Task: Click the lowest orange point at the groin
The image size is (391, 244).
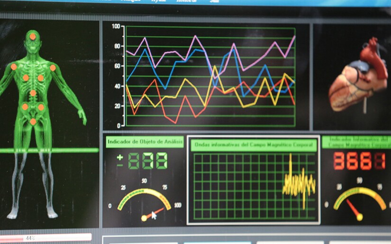Action: (x=33, y=122)
